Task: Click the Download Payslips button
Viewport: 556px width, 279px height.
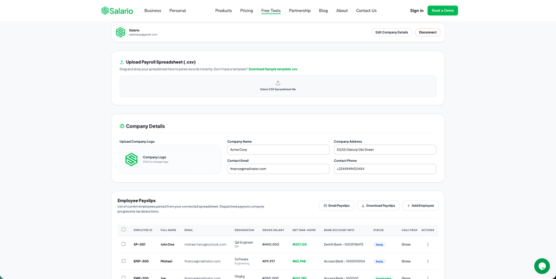Action: coord(378,206)
